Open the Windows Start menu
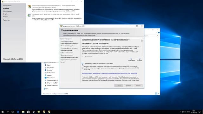This screenshot has width=203, height=114. tap(3, 112)
